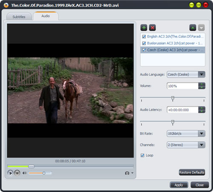This screenshot has width=213, height=192.
Task: Click the Restore Defaults button
Action: click(x=192, y=172)
